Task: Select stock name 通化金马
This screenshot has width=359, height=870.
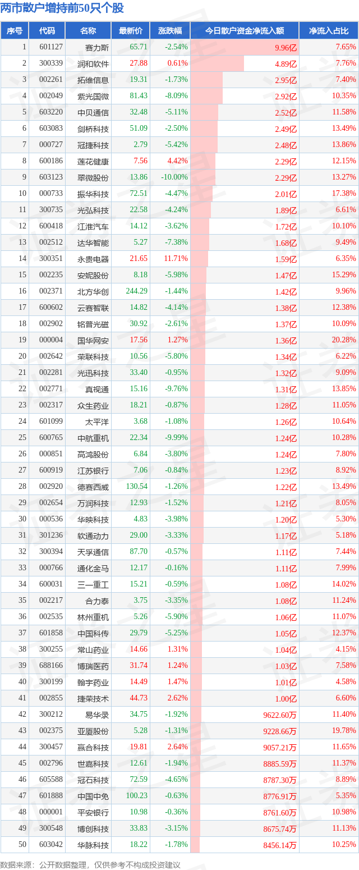Action: (93, 568)
